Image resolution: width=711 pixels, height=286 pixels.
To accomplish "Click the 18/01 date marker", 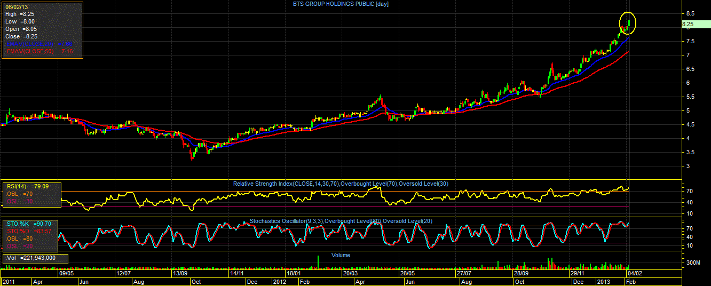I will click(x=294, y=273).
